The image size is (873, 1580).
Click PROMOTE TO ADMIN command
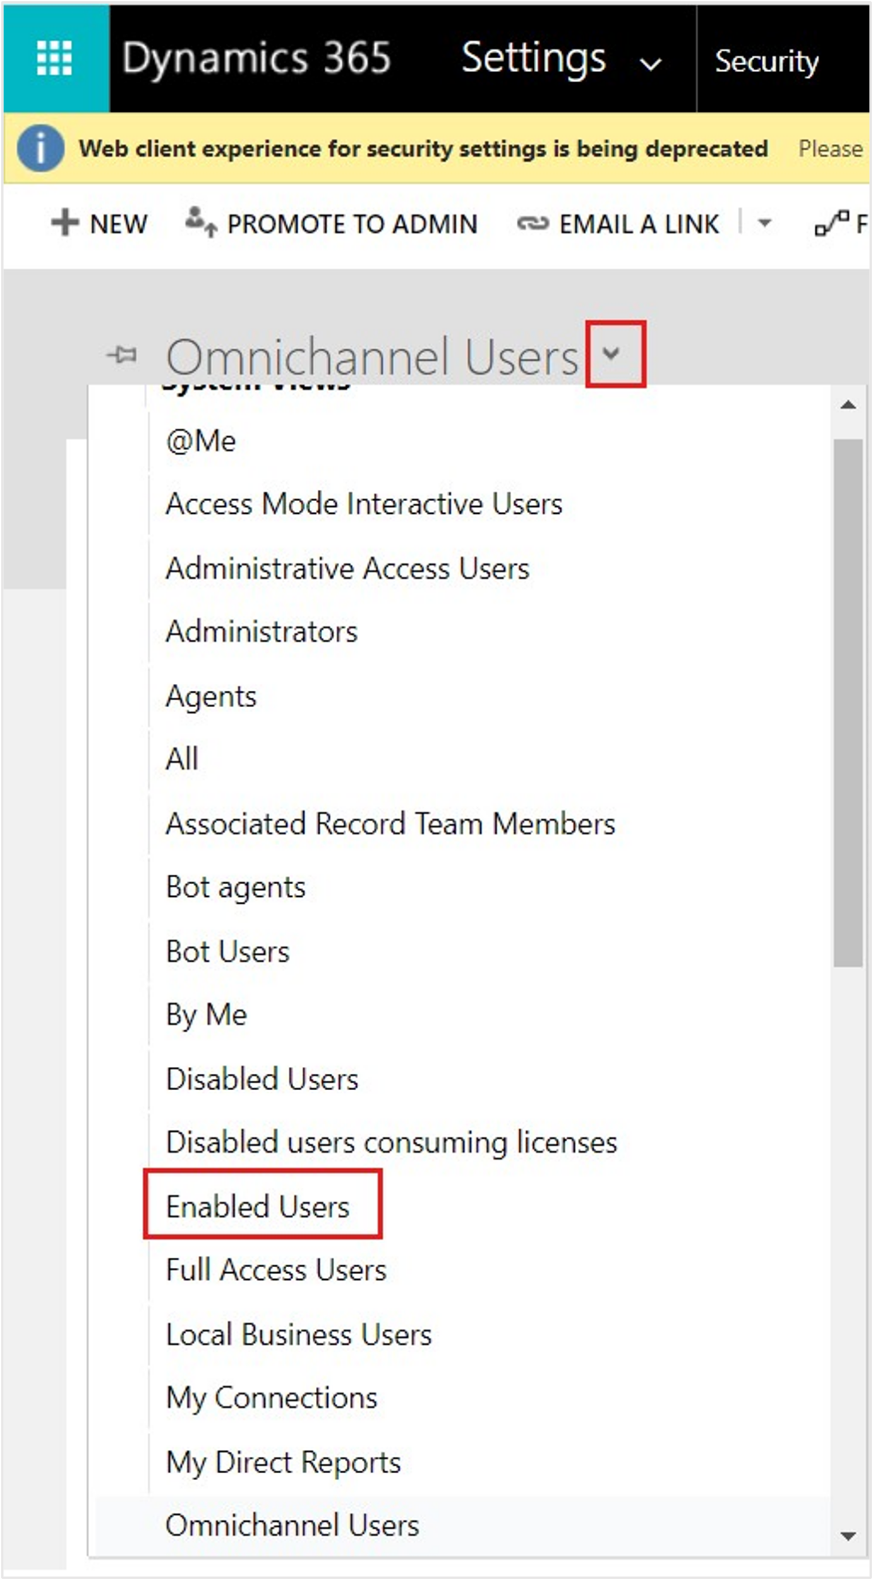pyautogui.click(x=332, y=224)
